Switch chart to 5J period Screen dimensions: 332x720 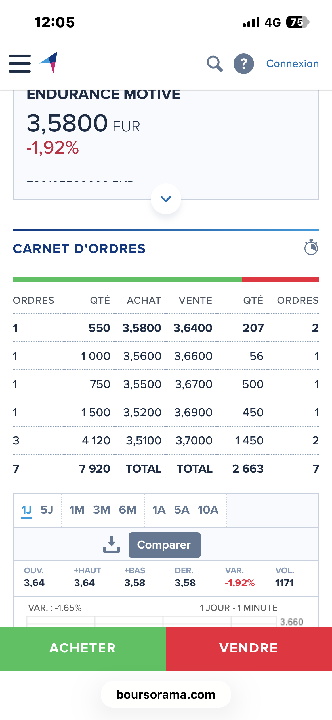tap(47, 510)
